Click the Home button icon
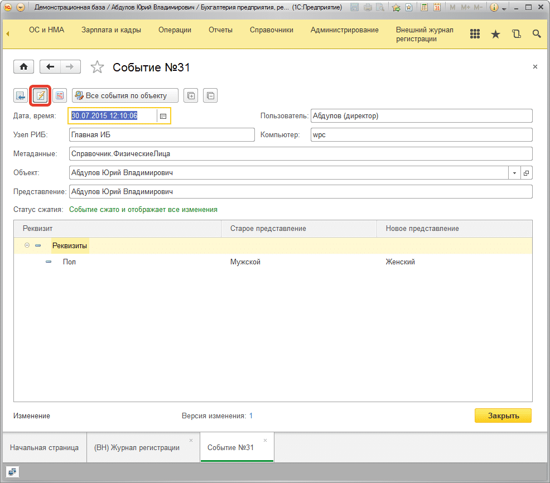 point(23,67)
